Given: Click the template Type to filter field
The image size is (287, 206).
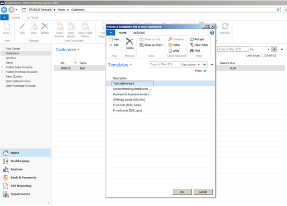Looking at the screenshot, I should [164, 64].
